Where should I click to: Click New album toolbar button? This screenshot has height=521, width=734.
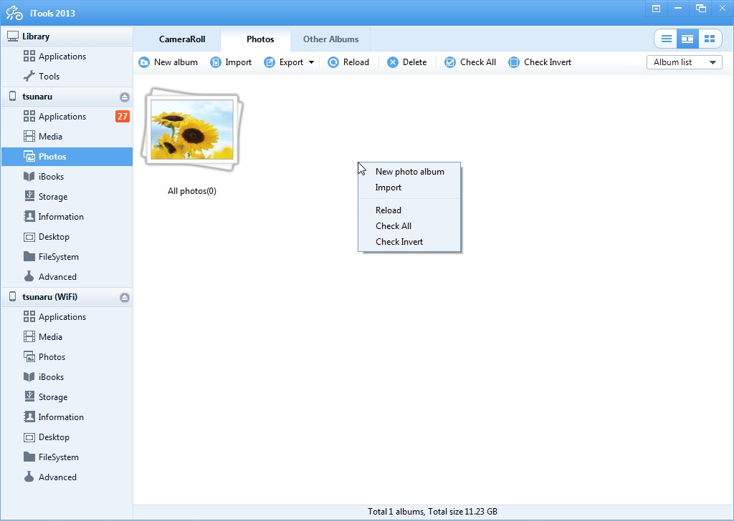point(168,62)
